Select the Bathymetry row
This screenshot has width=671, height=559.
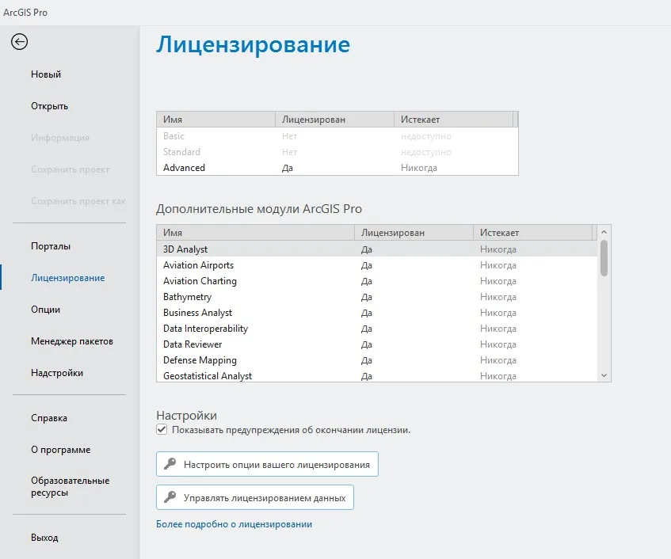[377, 297]
